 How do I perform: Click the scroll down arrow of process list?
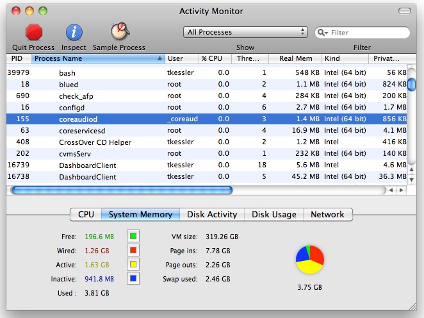coord(411,180)
